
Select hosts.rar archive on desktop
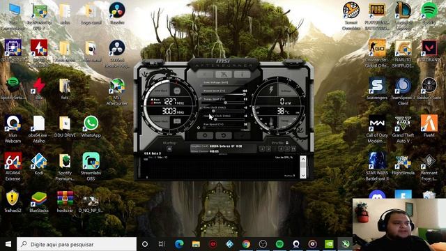(x=65, y=201)
